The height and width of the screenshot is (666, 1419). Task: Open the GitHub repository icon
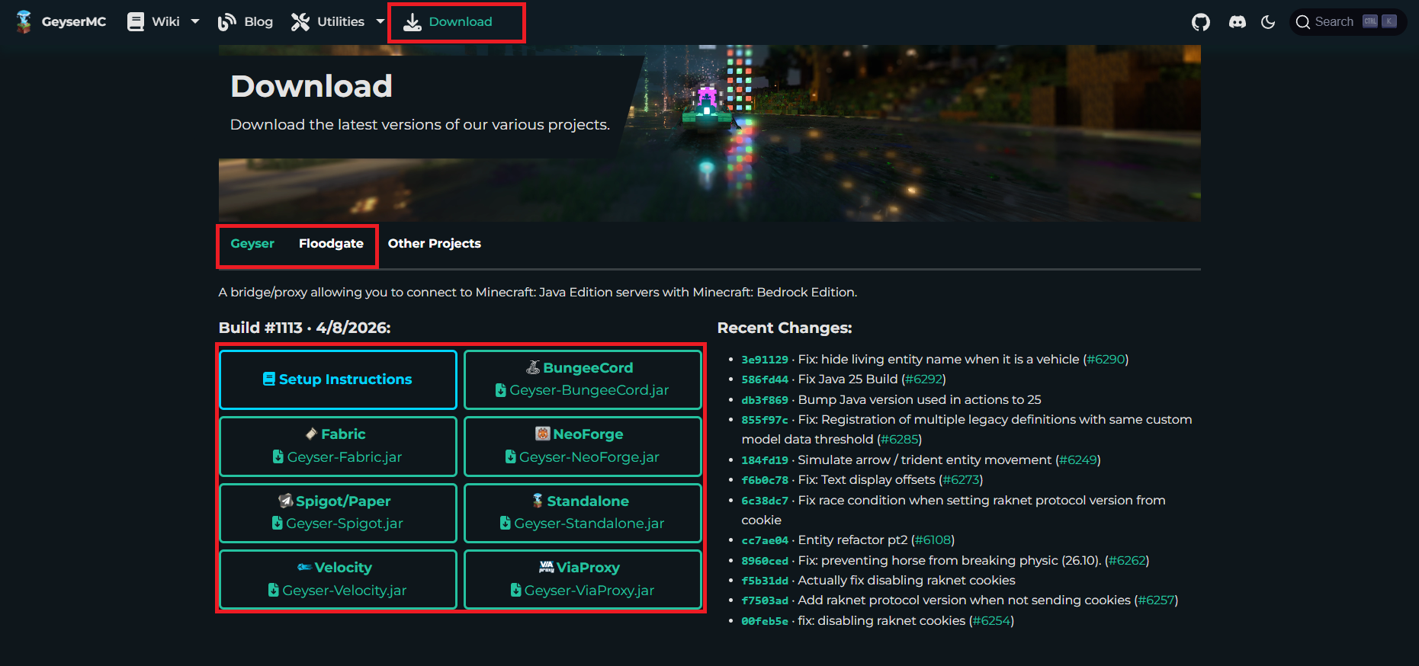coord(1201,22)
